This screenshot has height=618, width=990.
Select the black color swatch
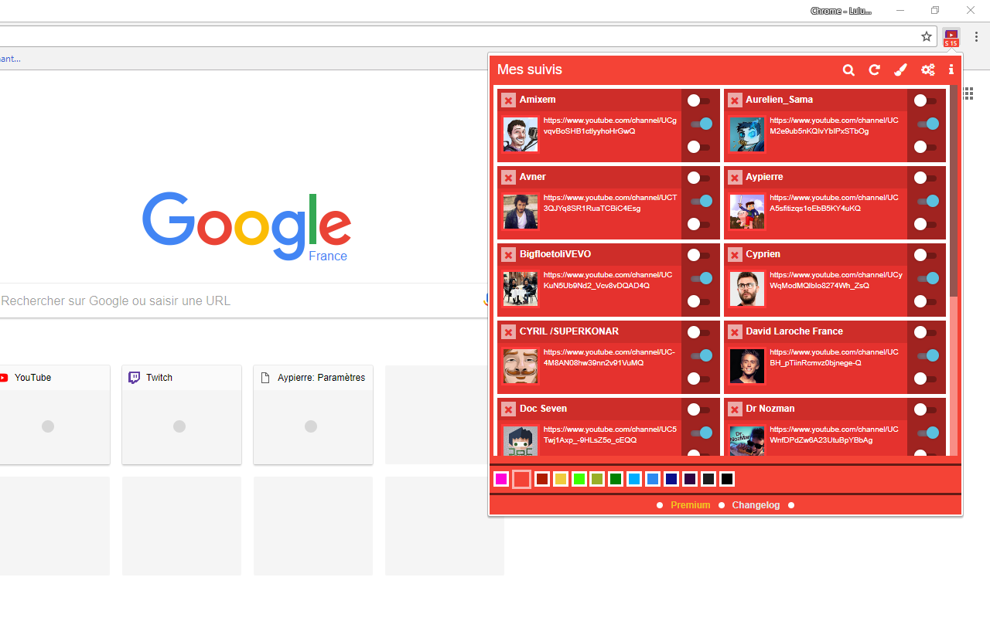point(727,479)
